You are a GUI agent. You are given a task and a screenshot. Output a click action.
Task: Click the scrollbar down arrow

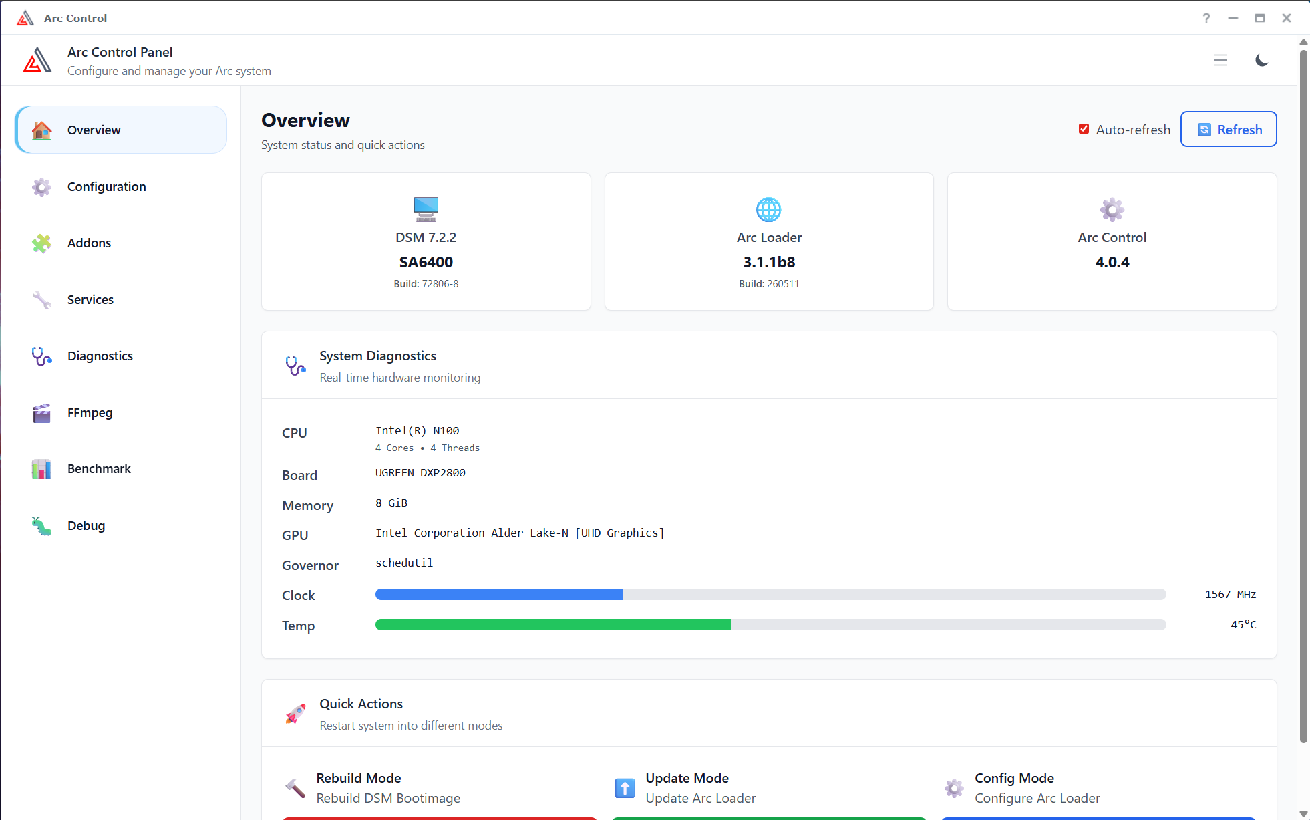1303,813
